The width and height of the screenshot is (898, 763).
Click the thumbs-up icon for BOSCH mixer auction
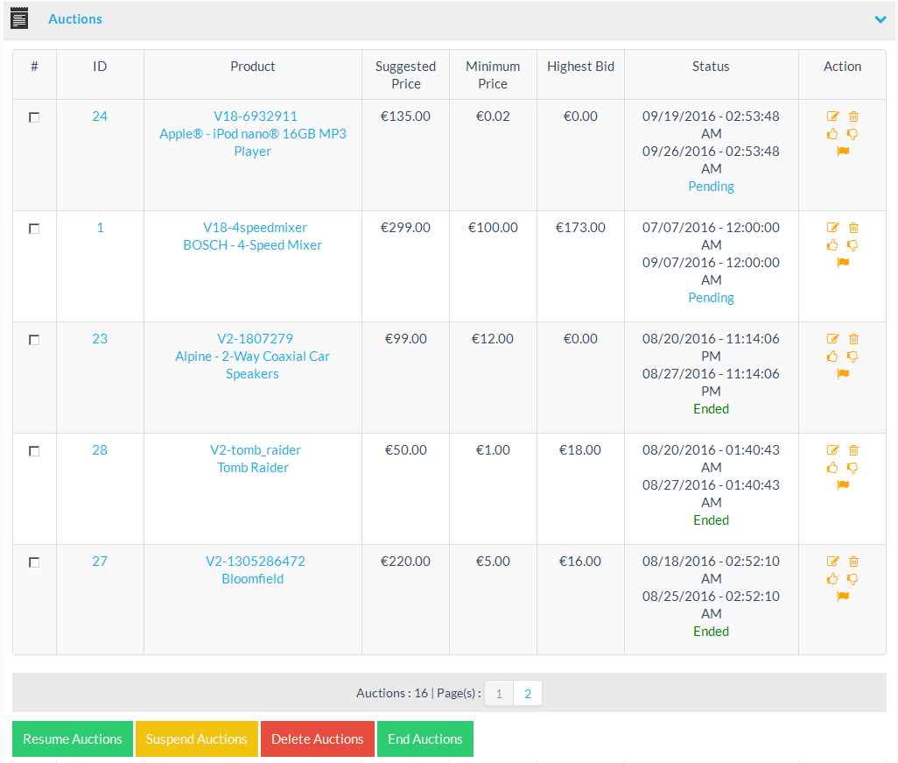click(x=832, y=245)
